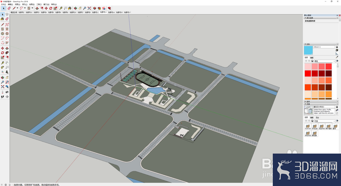Select the Position Camera tool
The width and height of the screenshot is (341, 186).
[x=2, y=92]
